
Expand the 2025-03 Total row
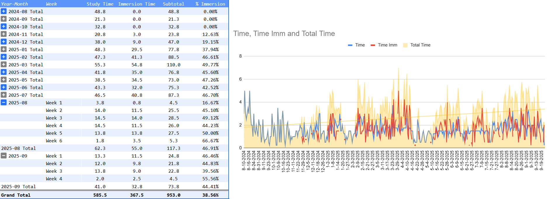point(4,65)
